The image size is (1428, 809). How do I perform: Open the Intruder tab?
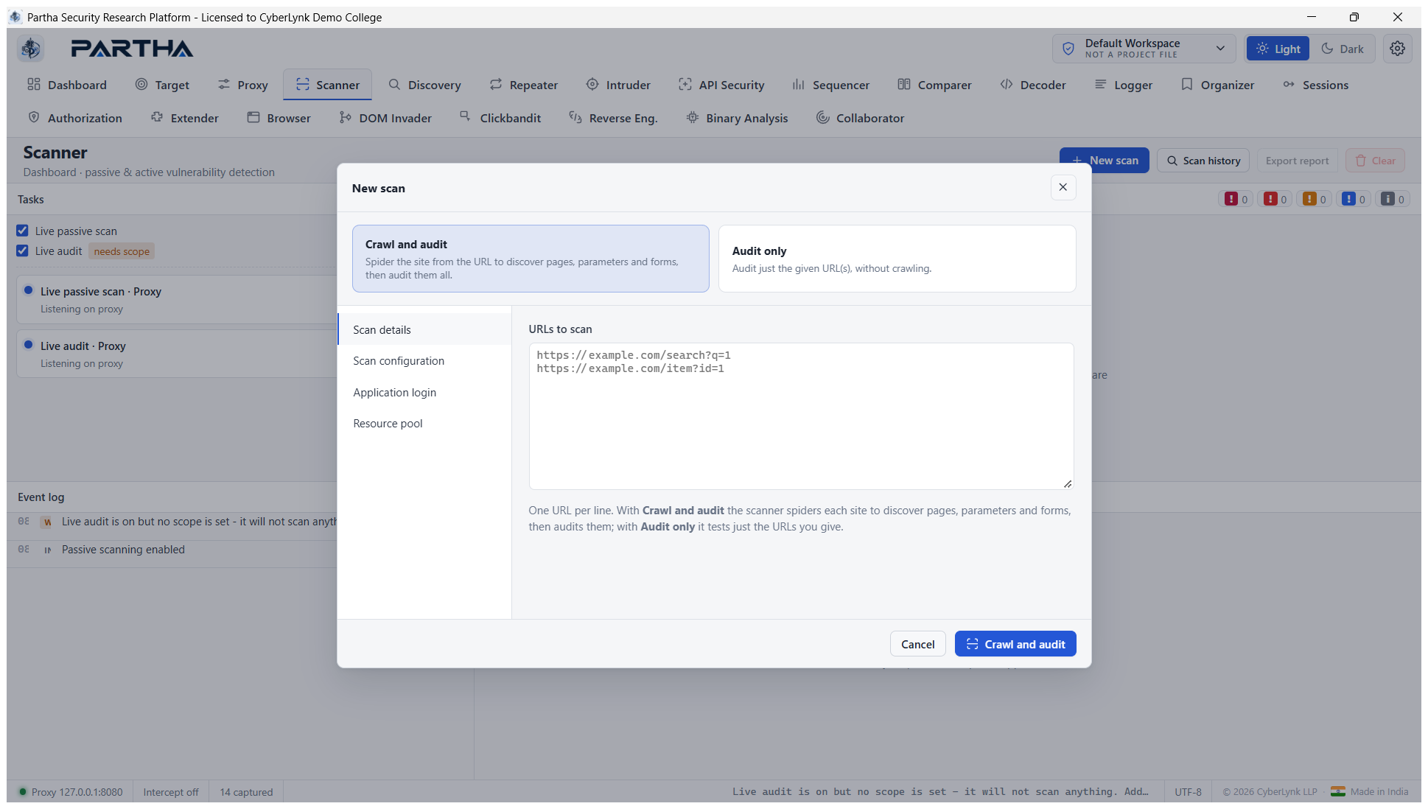(x=619, y=85)
